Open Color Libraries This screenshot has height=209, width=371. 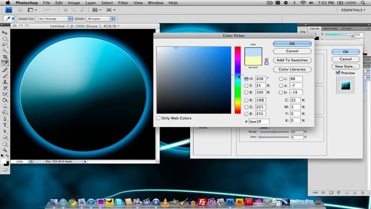[x=292, y=70]
